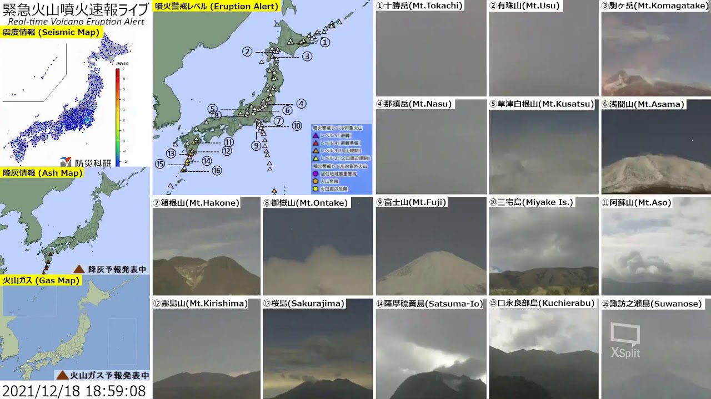Viewport: 711px width, 399px height.
Task: Click the Eruption Alert heading label
Action: (216, 7)
